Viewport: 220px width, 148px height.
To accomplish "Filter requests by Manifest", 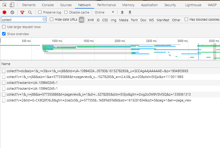I will [x=163, y=20].
